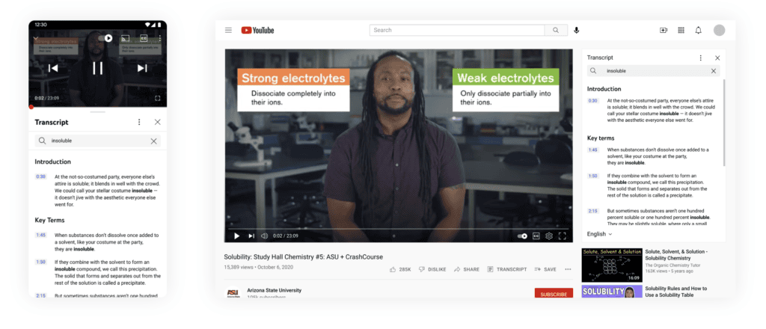Mute the desktop video volume icon
This screenshot has height=329, width=766.
[264, 236]
